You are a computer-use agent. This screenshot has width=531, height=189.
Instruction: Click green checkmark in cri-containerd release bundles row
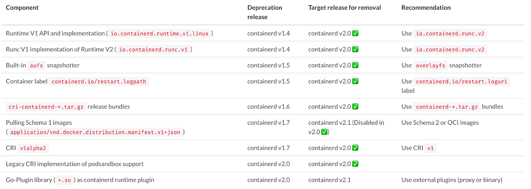pyautogui.click(x=355, y=107)
